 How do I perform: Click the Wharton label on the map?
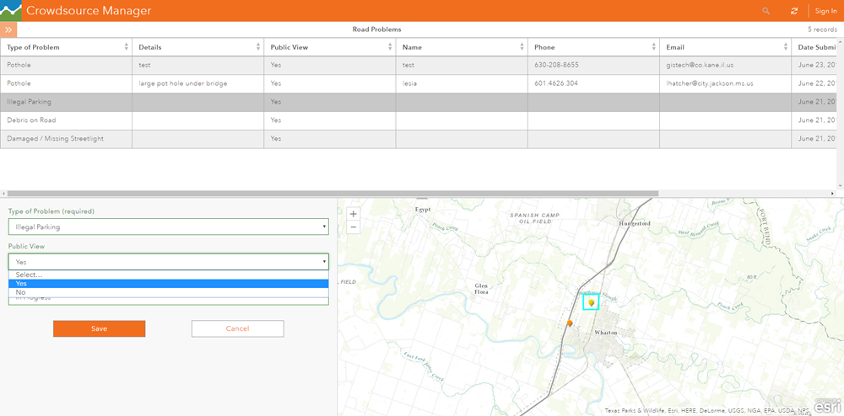[605, 333]
